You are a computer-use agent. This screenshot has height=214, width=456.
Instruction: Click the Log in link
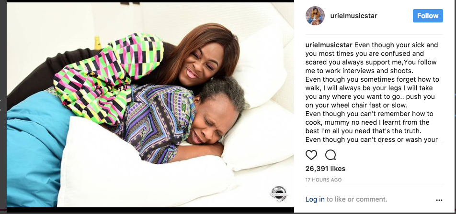pos(315,199)
